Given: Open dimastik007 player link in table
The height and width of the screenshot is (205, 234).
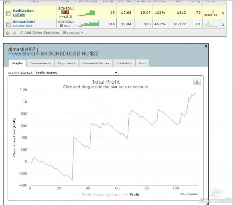Looking at the screenshot, I should coord(24,22).
